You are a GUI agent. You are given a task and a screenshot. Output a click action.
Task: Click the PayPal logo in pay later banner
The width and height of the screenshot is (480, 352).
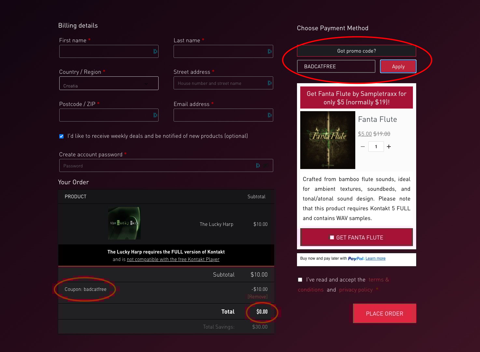[356, 259]
